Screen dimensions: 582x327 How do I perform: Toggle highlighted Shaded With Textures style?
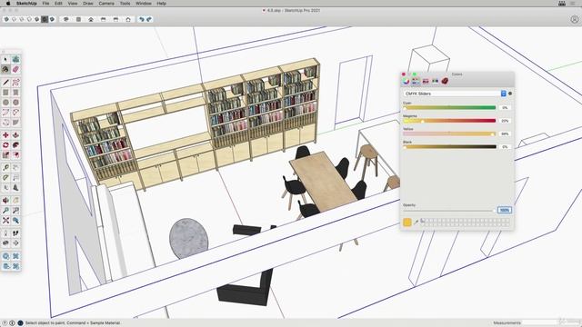click(45, 19)
